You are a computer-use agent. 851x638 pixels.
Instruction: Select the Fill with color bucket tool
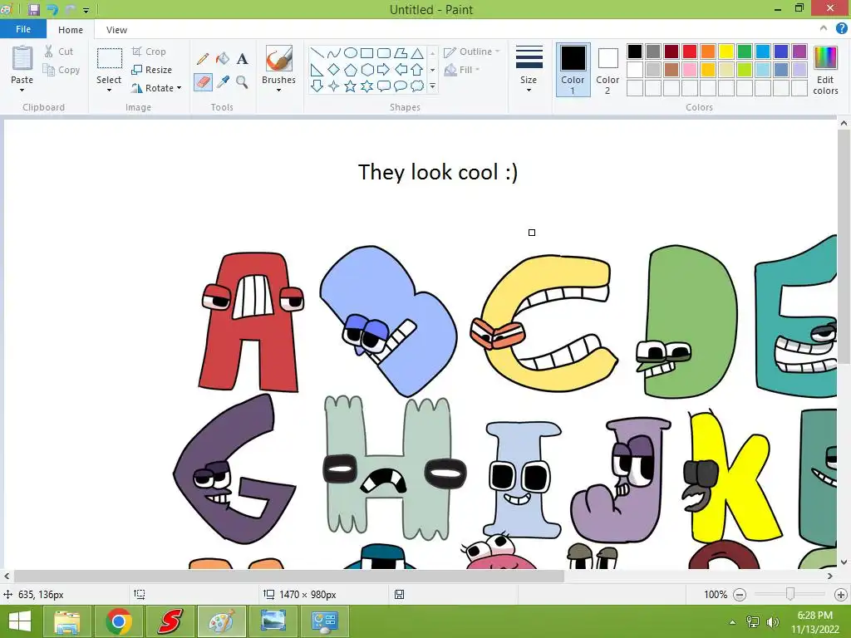(223, 59)
